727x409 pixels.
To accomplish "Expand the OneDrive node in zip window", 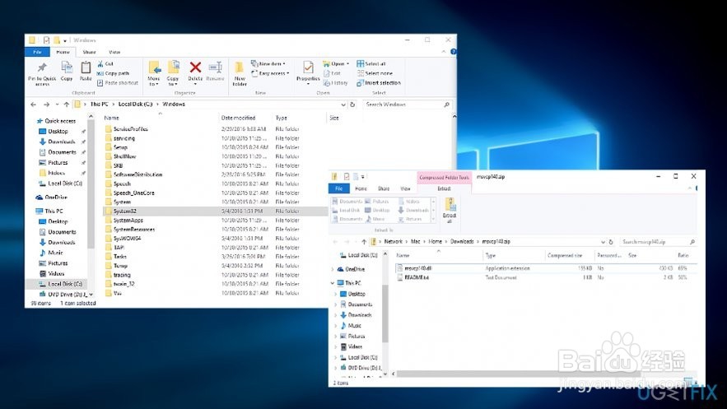I will tap(333, 269).
